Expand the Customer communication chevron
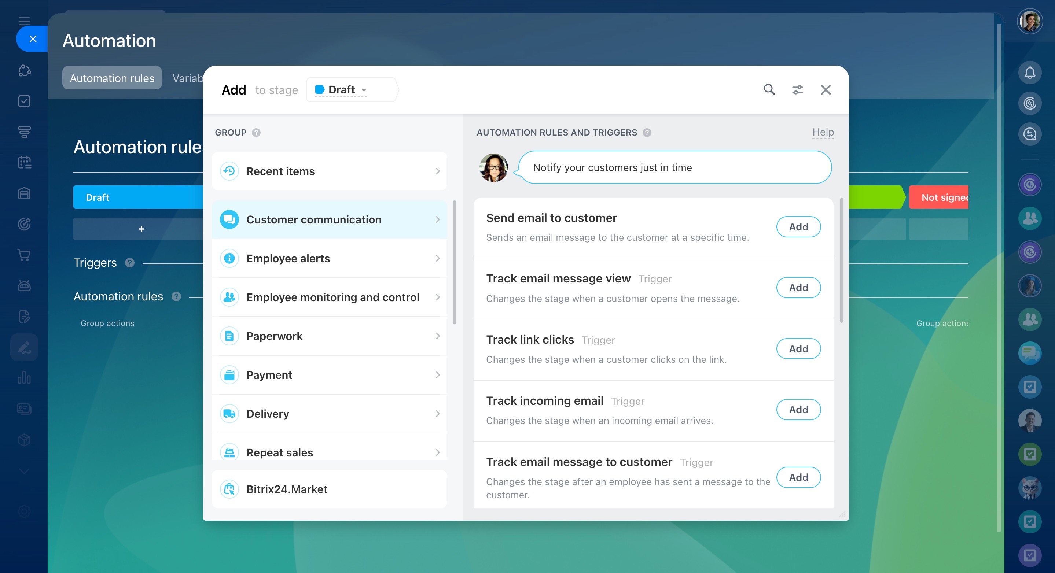This screenshot has height=573, width=1055. pos(437,220)
